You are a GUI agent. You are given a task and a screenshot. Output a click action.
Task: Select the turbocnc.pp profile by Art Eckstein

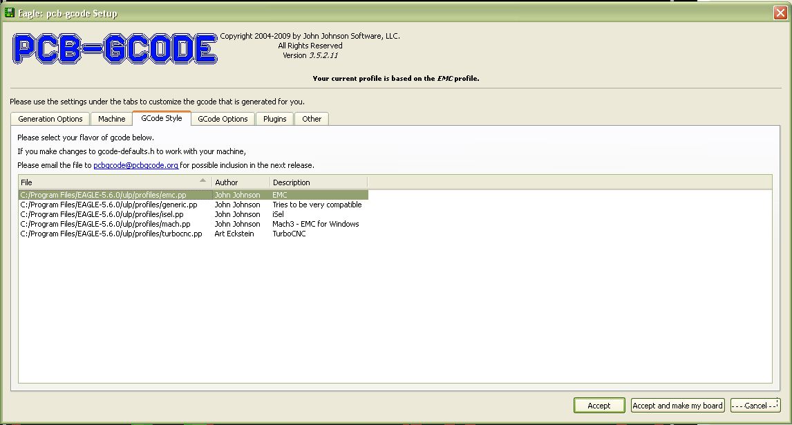click(111, 234)
